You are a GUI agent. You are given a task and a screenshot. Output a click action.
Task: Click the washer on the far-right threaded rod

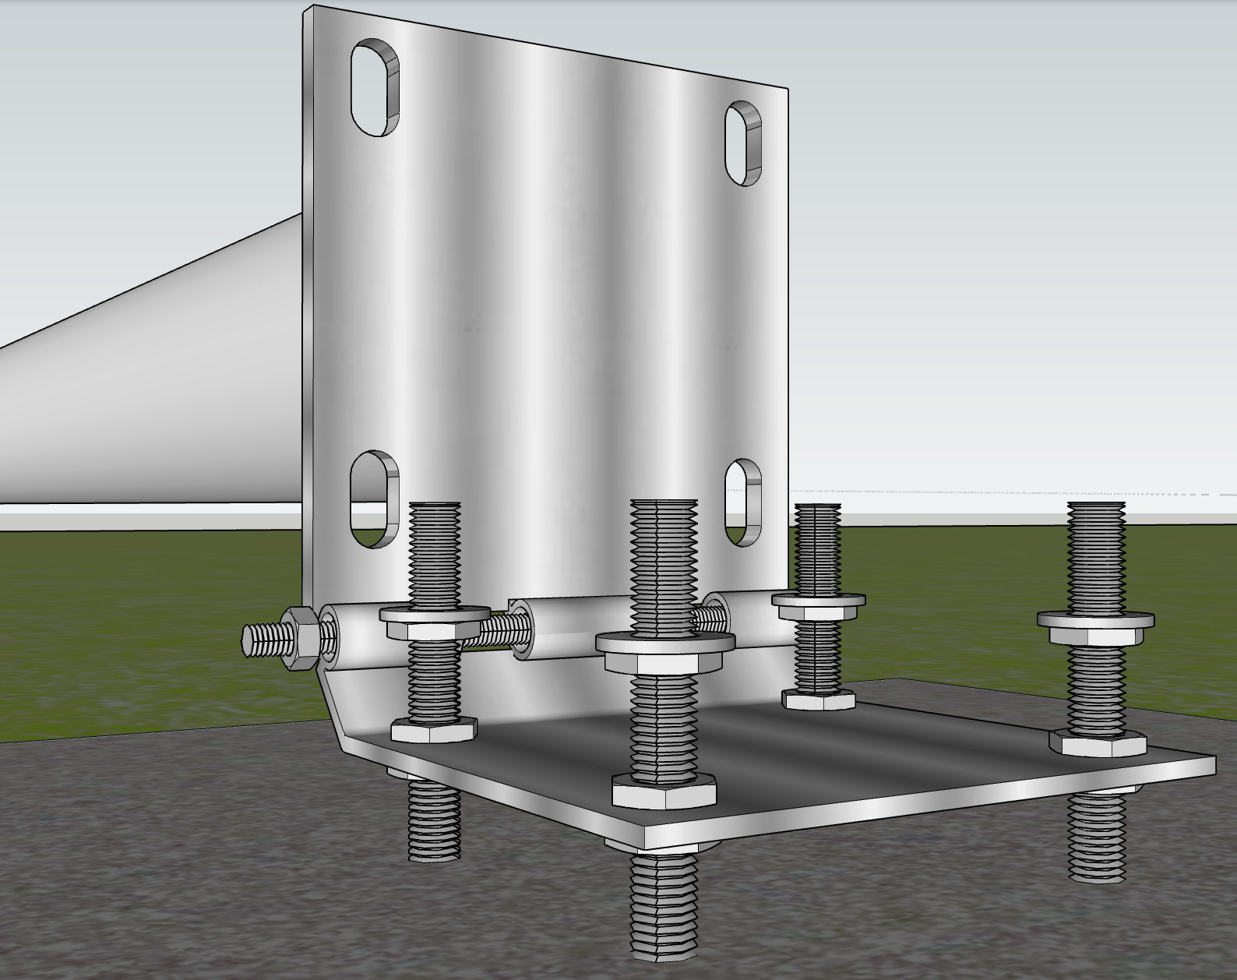(1095, 621)
